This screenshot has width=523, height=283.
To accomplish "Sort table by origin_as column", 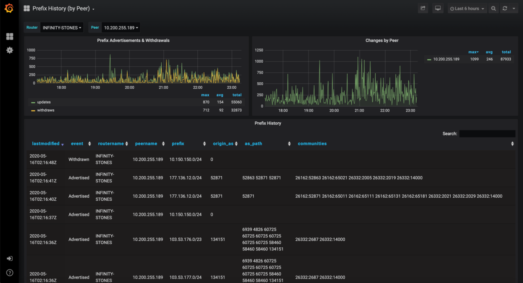I will click(x=223, y=144).
